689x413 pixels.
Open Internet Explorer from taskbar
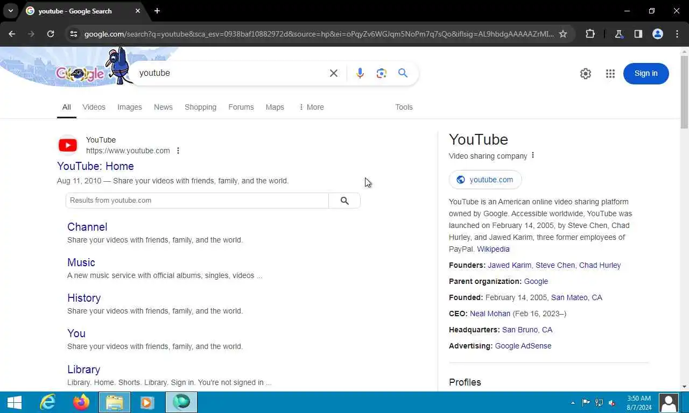48,402
